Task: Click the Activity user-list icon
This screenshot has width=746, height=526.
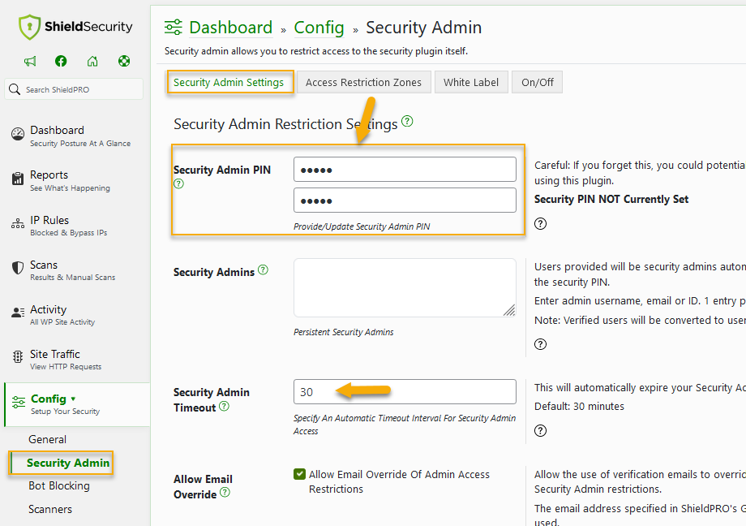Action: pos(18,313)
